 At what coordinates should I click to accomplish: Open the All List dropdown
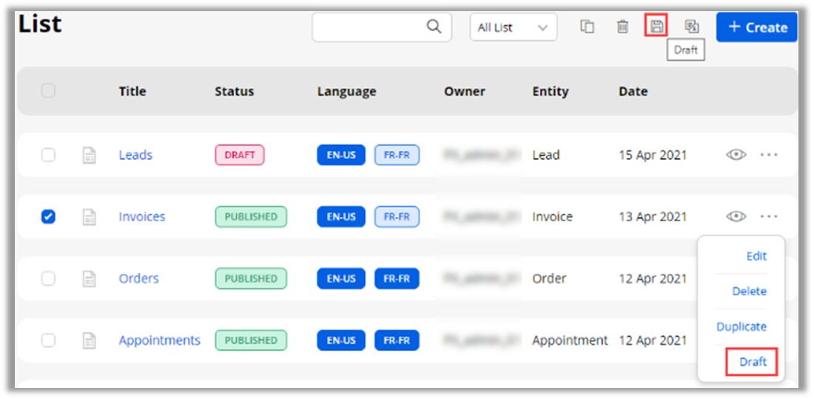(513, 27)
